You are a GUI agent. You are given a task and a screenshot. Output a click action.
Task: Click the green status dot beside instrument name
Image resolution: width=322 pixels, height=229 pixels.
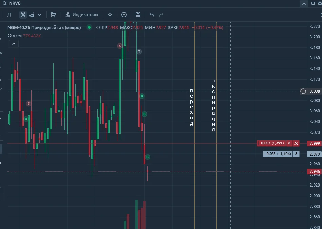click(x=89, y=27)
